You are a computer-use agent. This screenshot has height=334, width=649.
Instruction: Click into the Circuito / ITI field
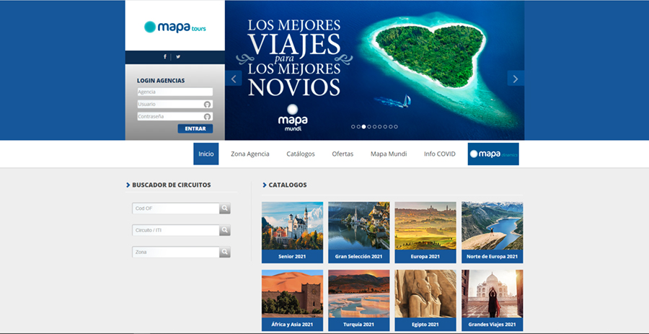(176, 230)
